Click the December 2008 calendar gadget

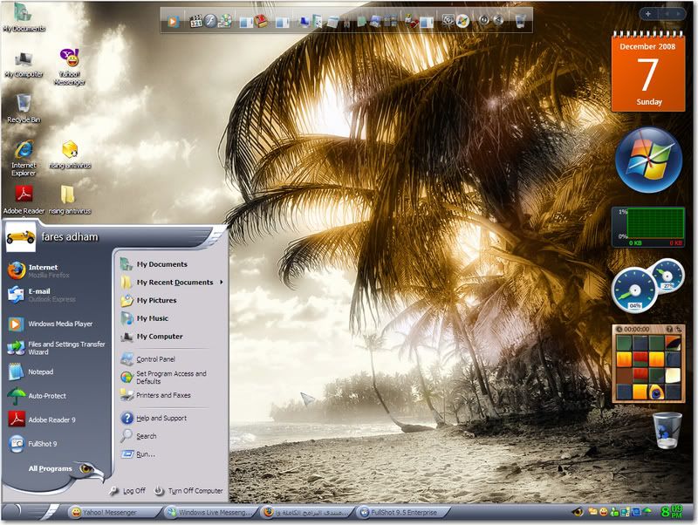(x=647, y=73)
